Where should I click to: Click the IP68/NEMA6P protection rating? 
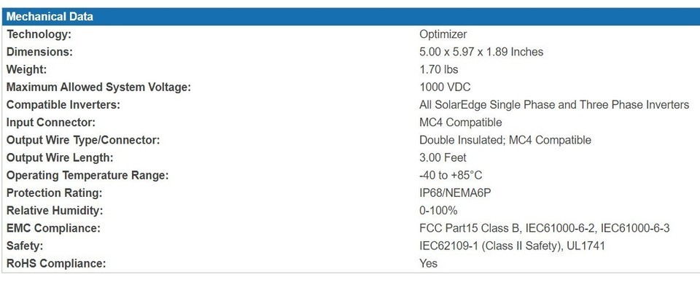(x=455, y=193)
